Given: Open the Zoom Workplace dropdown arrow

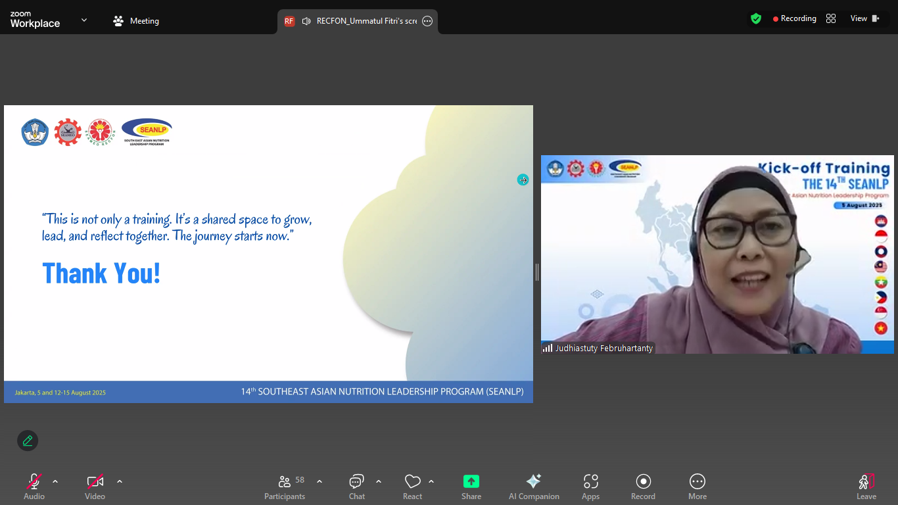Looking at the screenshot, I should pyautogui.click(x=84, y=20).
